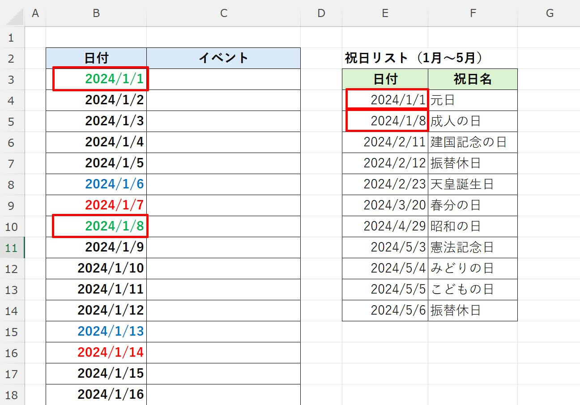Select the 2024/1/3 date cell
580x405 pixels.
point(96,121)
